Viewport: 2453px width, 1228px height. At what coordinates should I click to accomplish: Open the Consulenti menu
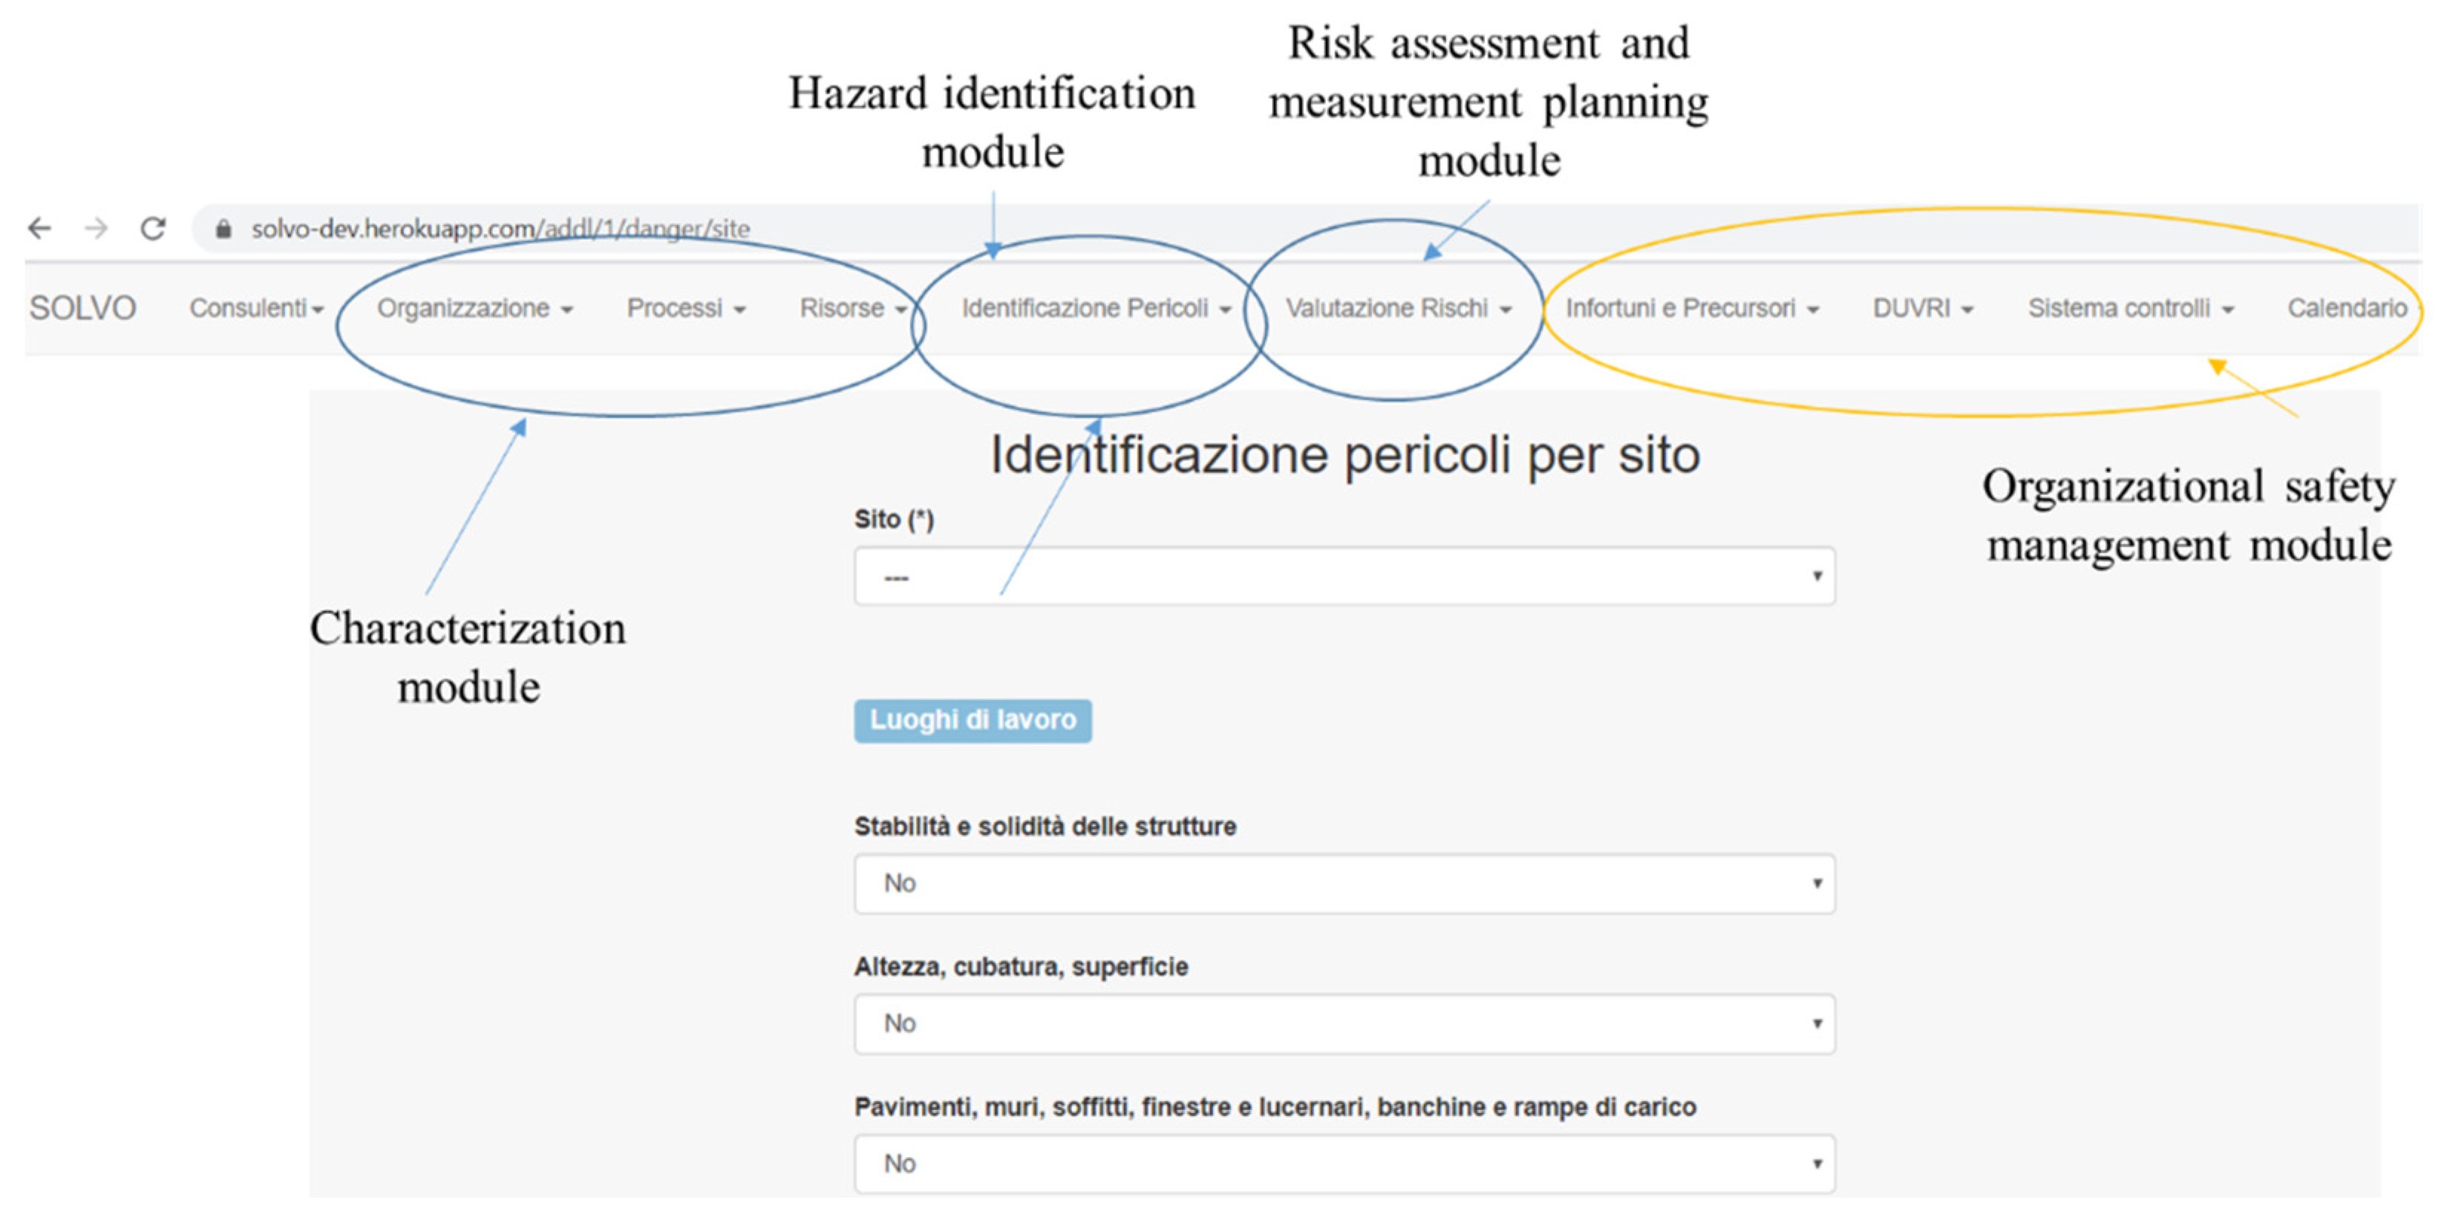[x=256, y=308]
